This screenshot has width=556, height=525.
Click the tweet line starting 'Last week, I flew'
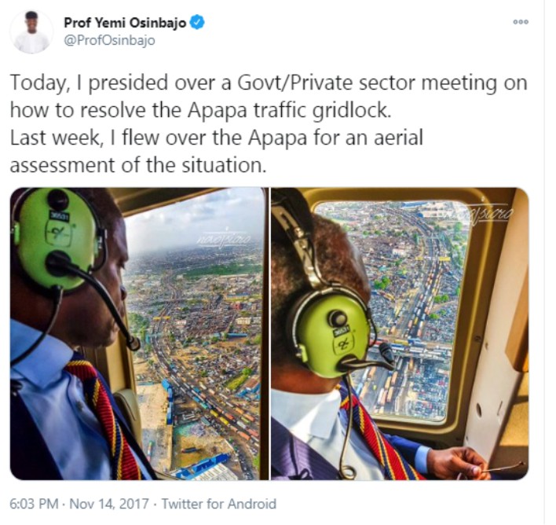pyautogui.click(x=217, y=138)
